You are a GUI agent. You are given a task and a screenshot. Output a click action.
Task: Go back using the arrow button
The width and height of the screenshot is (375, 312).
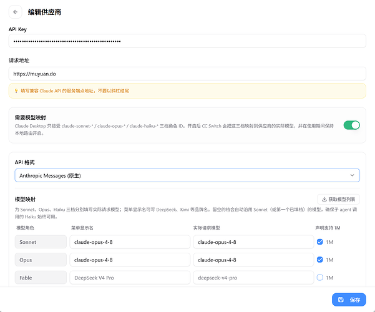click(x=16, y=12)
